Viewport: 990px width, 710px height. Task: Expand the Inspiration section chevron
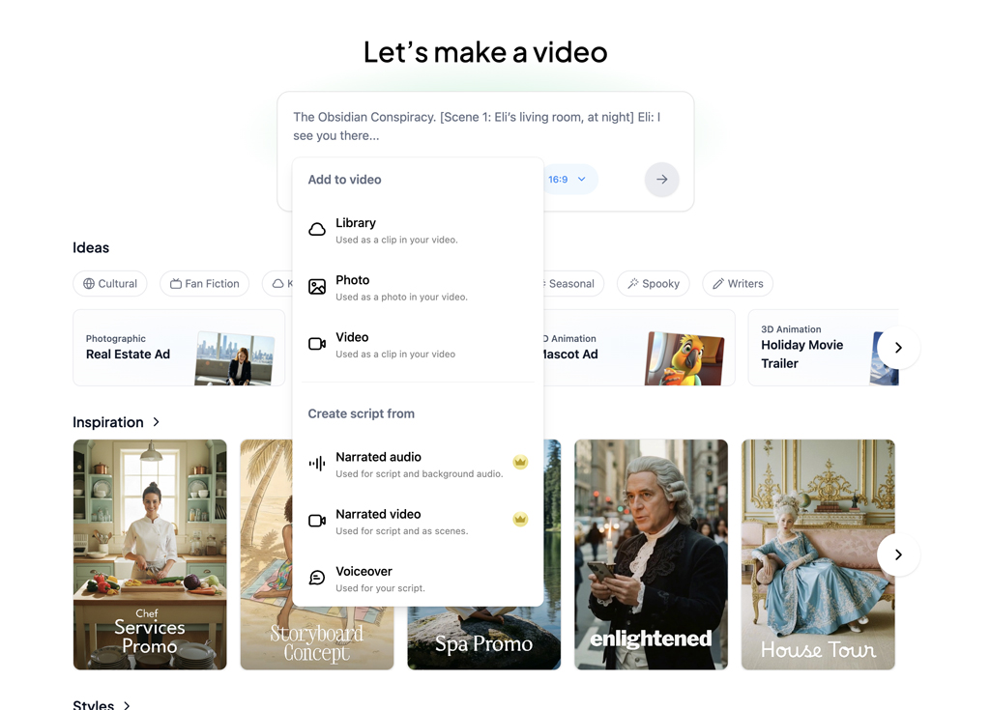[x=157, y=422]
